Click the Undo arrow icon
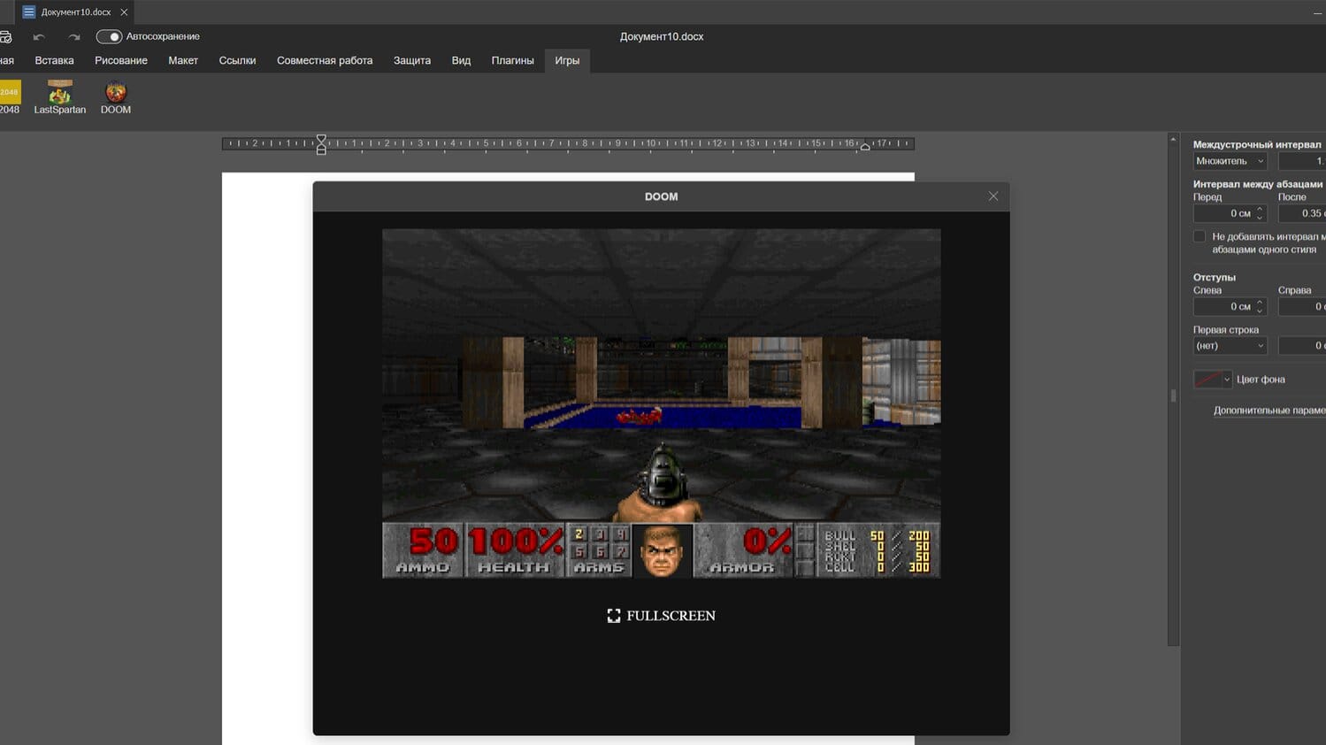The width and height of the screenshot is (1326, 745). coord(37,36)
